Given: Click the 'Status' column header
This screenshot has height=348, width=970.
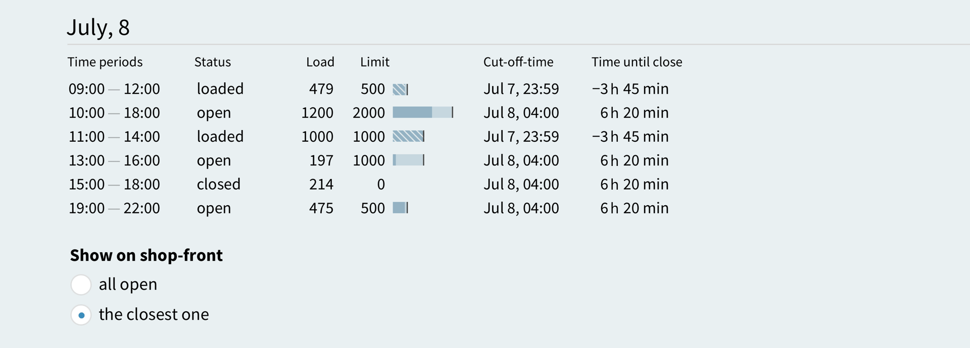Looking at the screenshot, I should coord(212,62).
